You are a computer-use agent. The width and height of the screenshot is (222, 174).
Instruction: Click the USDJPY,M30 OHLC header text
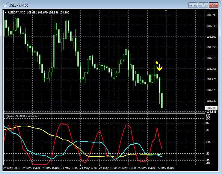(x=39, y=13)
